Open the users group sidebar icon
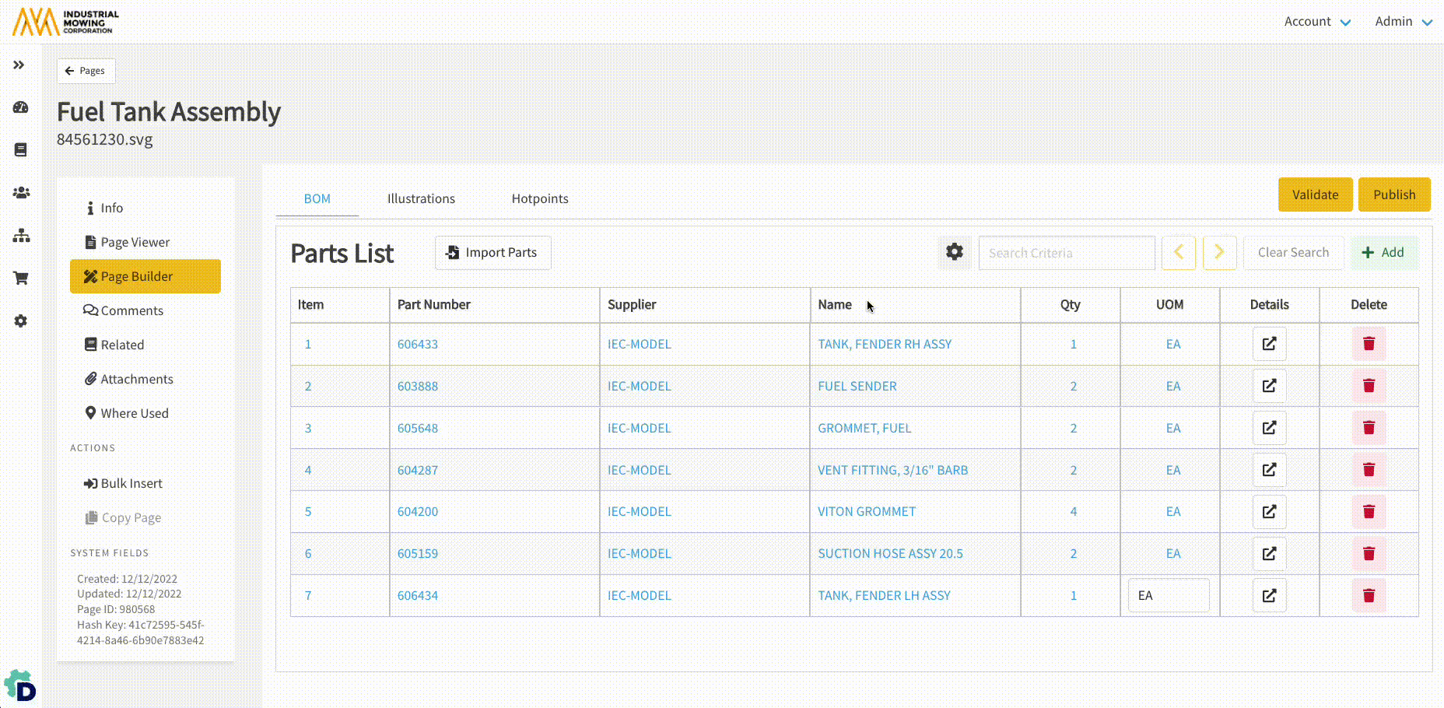 [21, 193]
